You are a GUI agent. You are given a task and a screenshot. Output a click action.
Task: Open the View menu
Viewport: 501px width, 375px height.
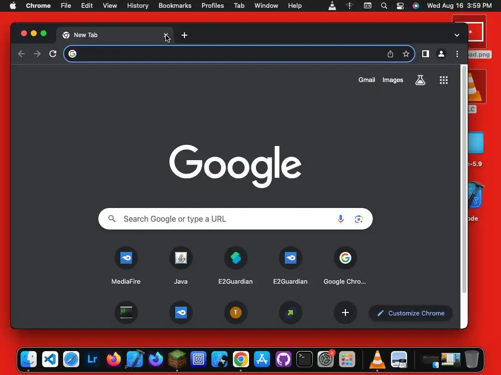110,6
